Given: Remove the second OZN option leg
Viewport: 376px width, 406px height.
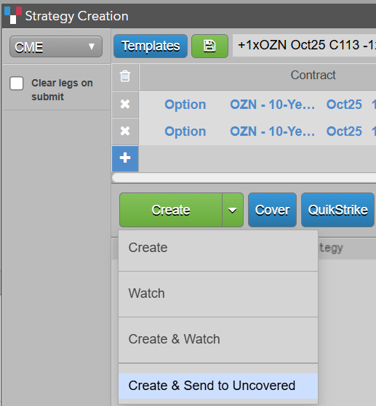Looking at the screenshot, I should point(125,131).
